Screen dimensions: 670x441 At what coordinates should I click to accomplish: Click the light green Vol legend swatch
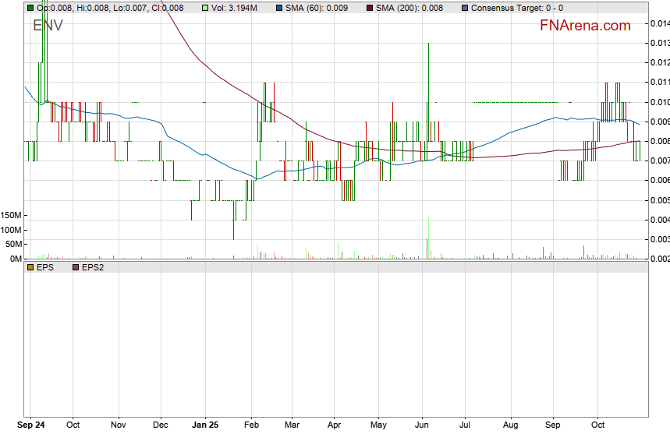205,7
